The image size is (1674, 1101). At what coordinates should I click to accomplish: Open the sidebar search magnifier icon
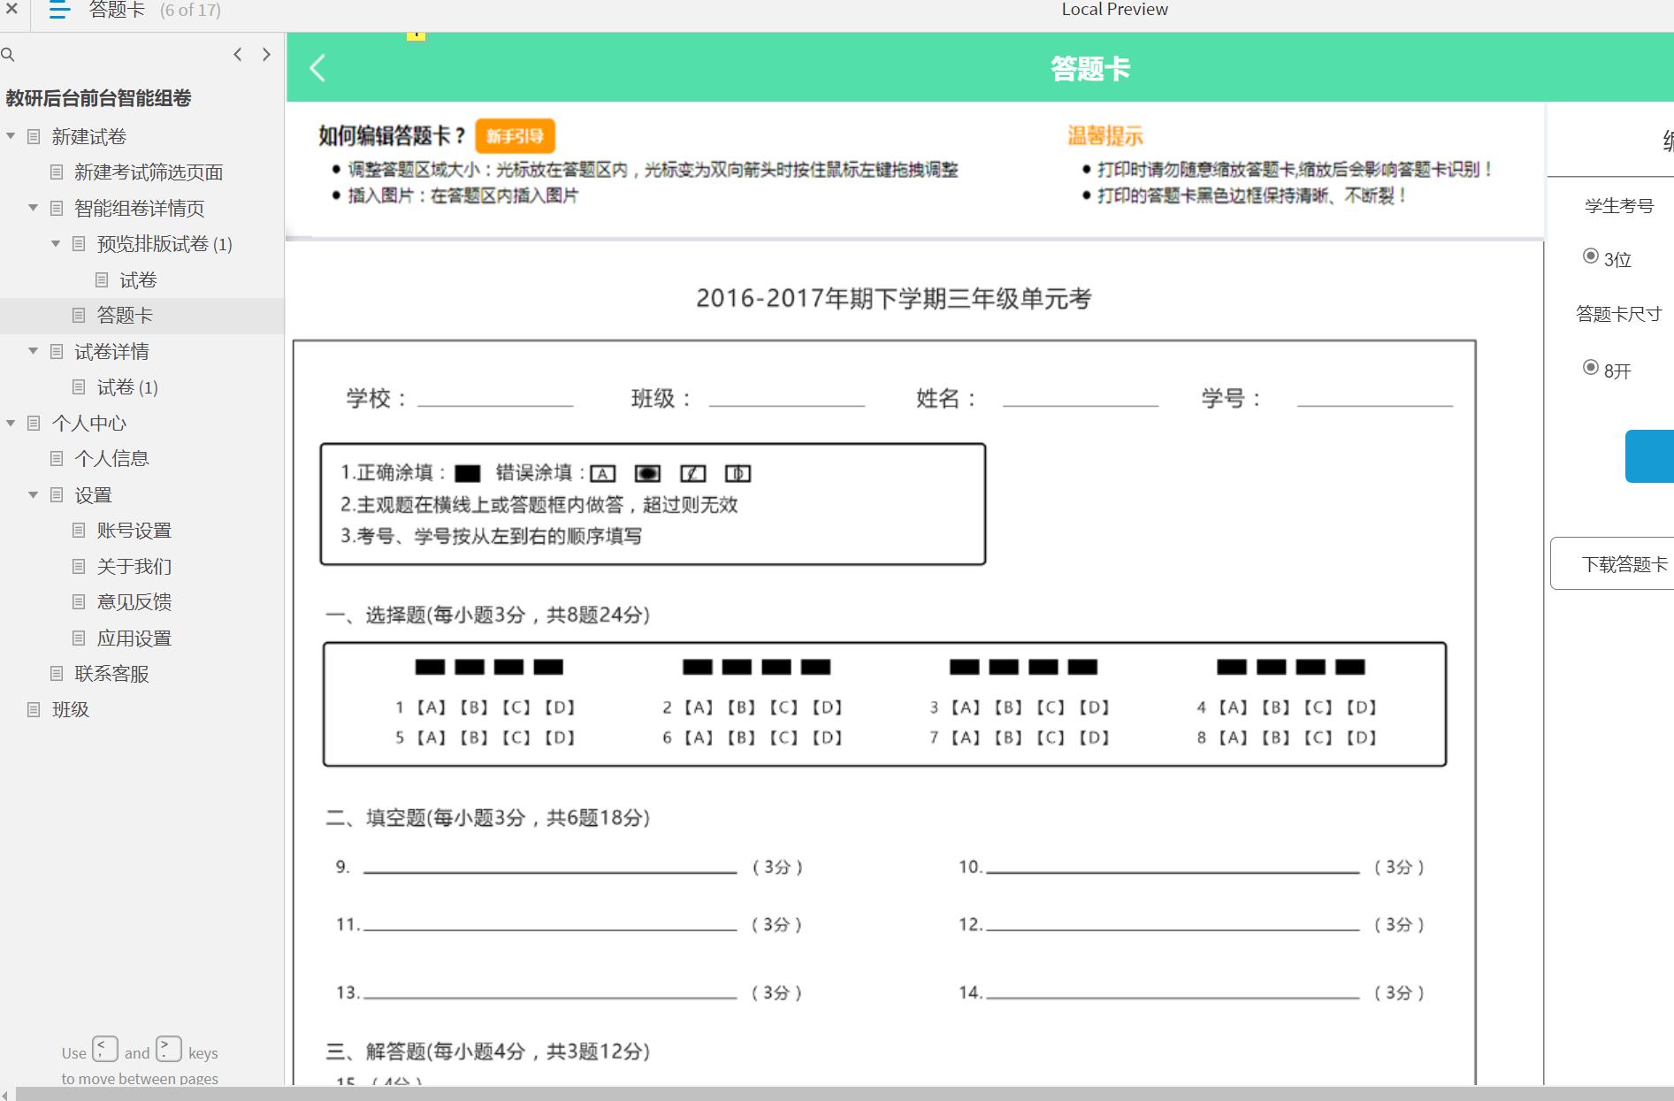coord(8,55)
